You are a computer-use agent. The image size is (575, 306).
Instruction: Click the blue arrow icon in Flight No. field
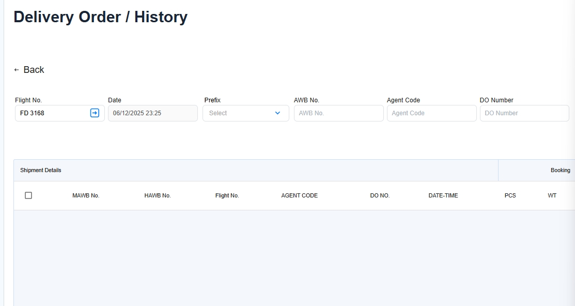(95, 113)
